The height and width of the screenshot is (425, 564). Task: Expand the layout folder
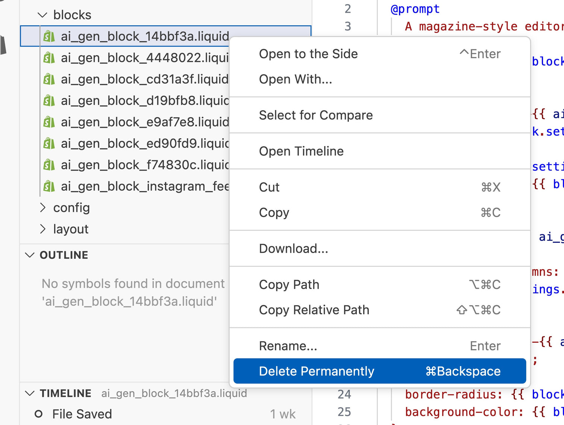pos(42,229)
